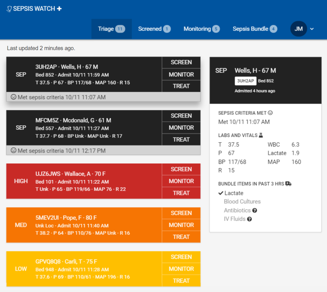Click the sad face icon under Wells card

tap(13, 97)
